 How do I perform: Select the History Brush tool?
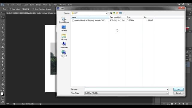3,51
